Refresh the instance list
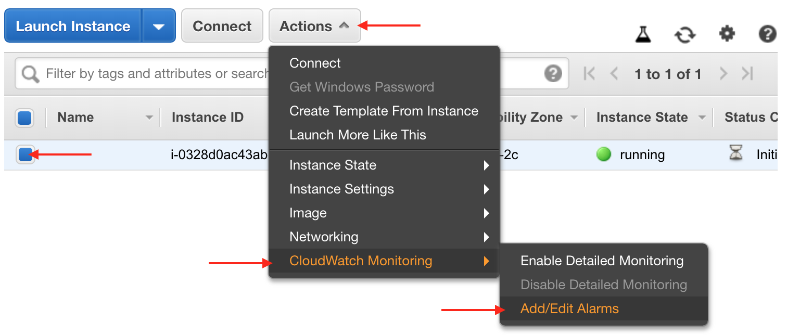787x336 pixels. [685, 35]
